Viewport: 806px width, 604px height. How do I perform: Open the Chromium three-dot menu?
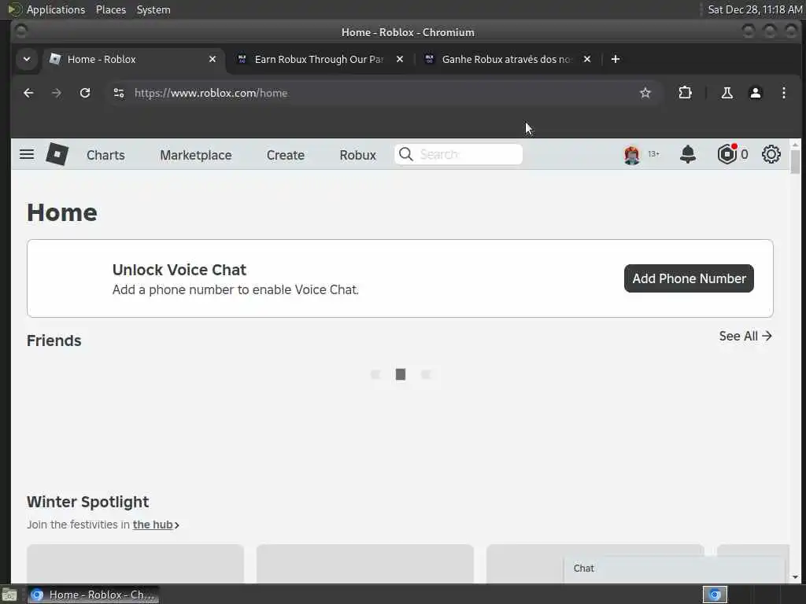tap(783, 93)
